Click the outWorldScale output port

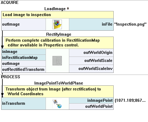(x=91, y=61)
